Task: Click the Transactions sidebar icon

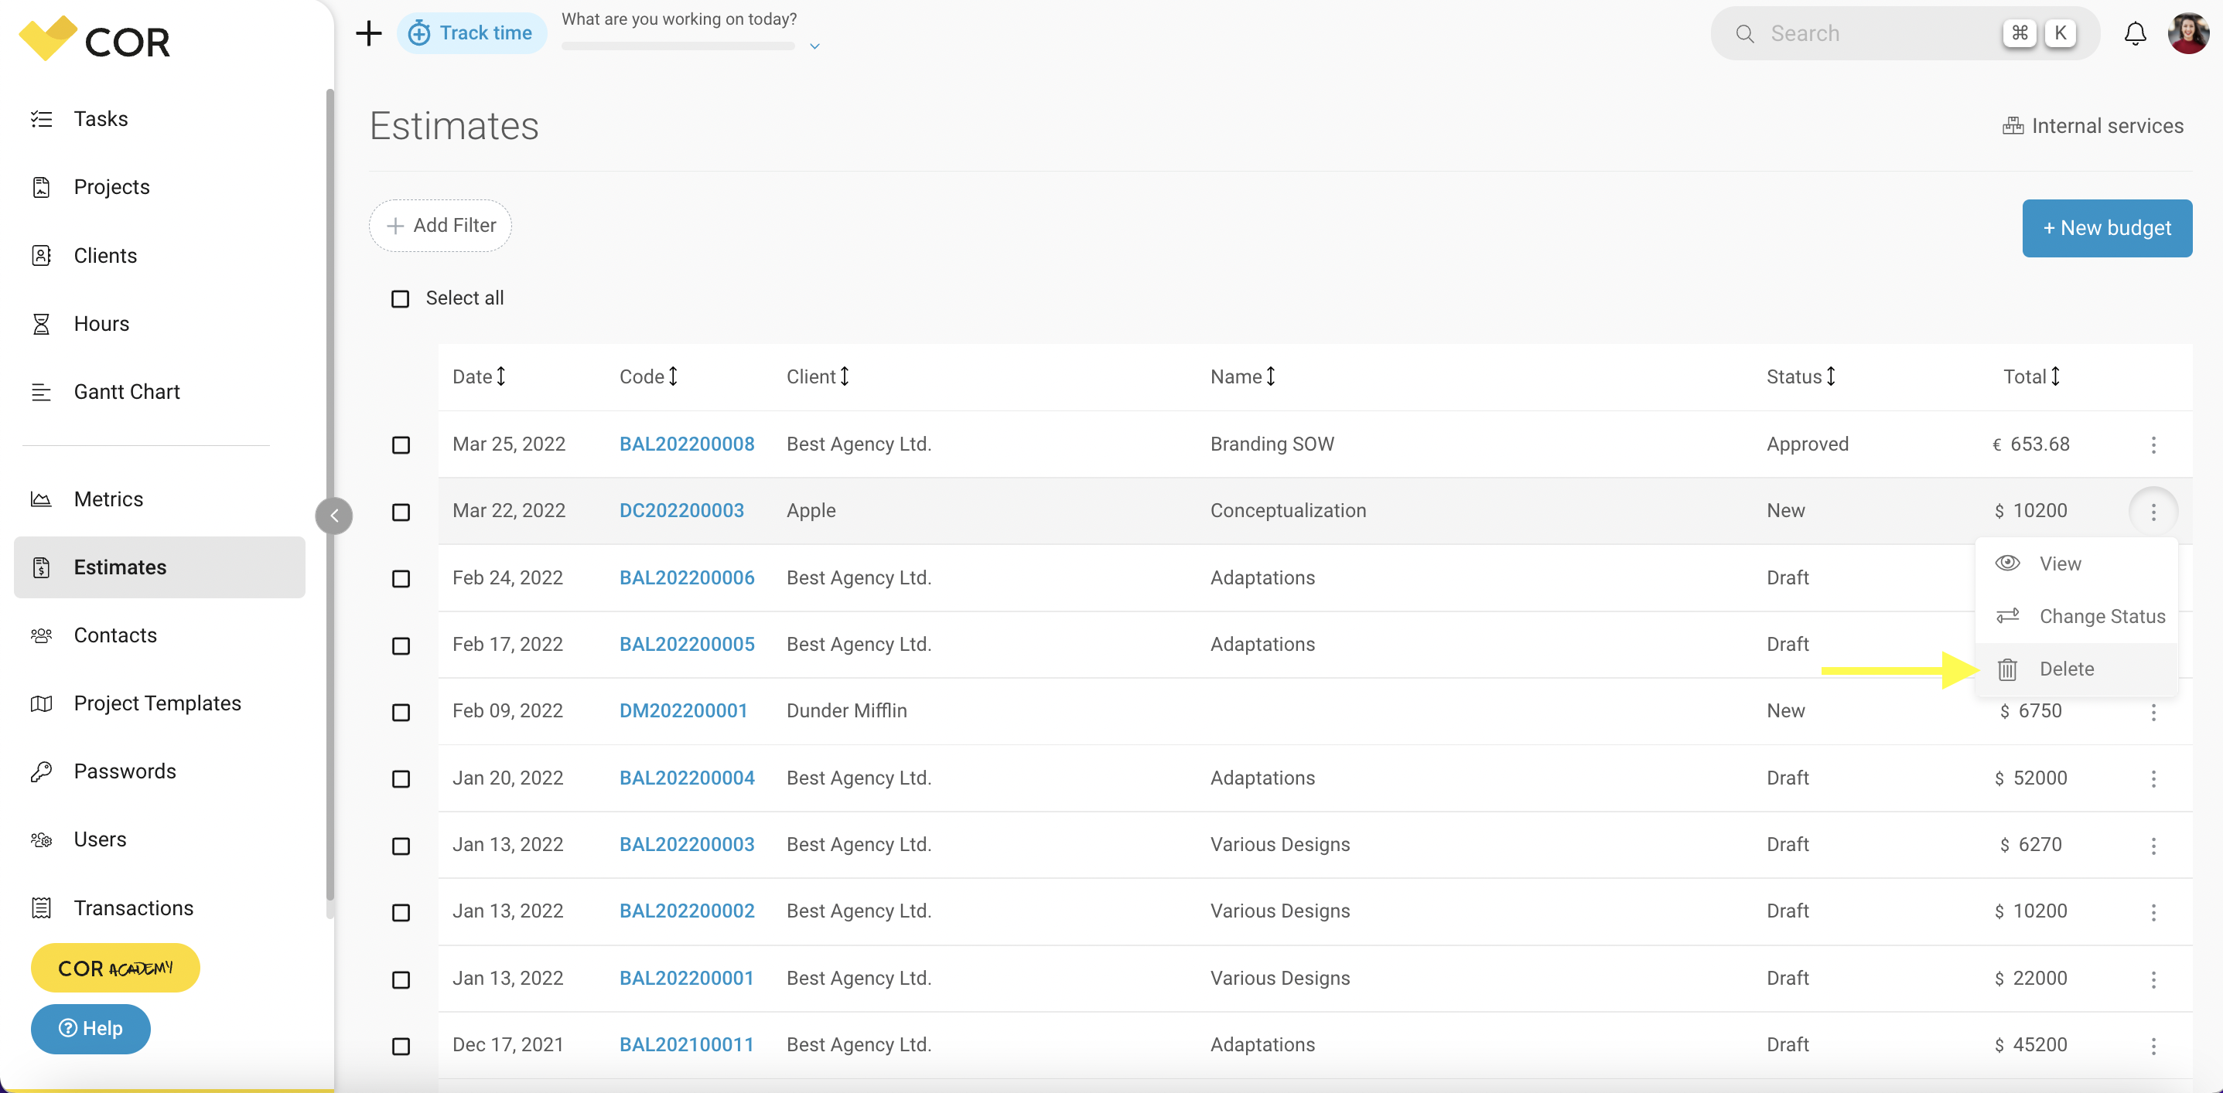Action: [x=42, y=907]
